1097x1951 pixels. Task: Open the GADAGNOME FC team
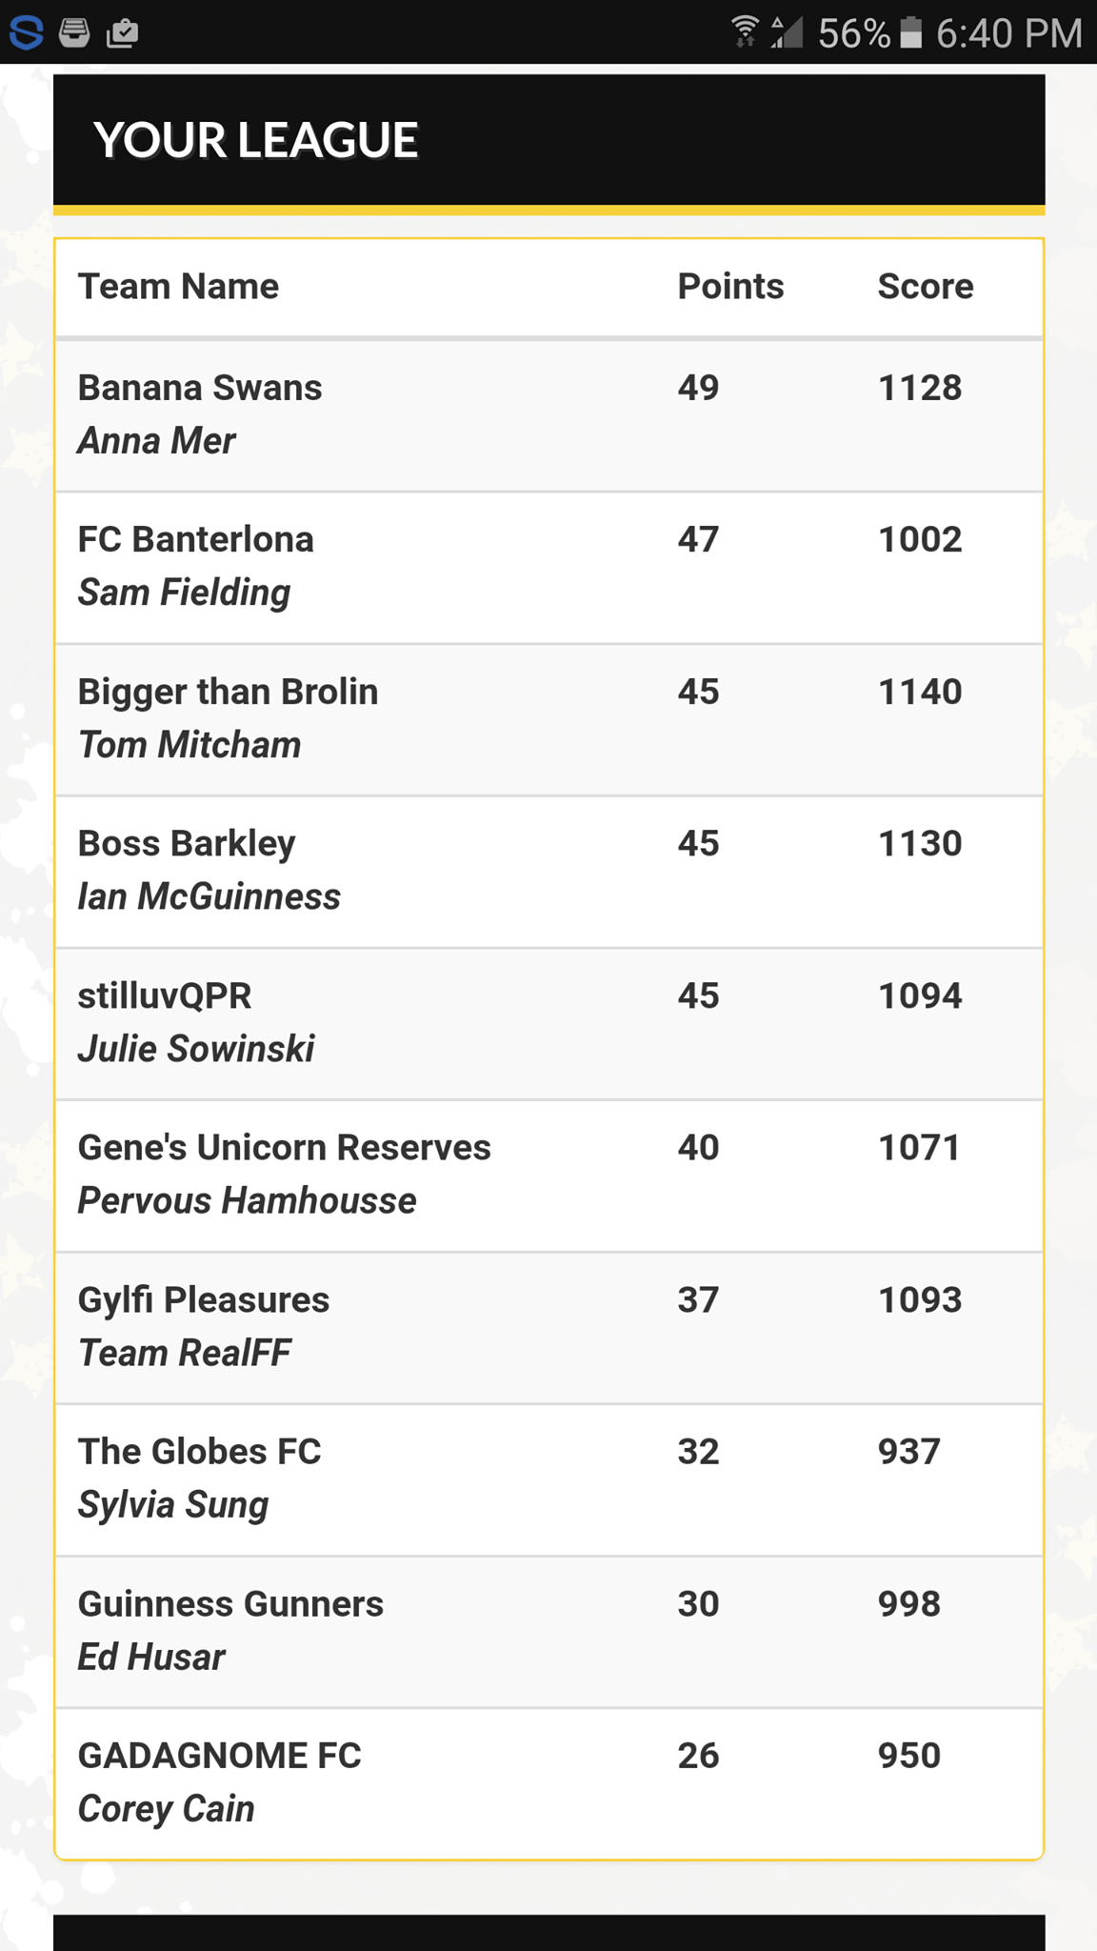[219, 1756]
